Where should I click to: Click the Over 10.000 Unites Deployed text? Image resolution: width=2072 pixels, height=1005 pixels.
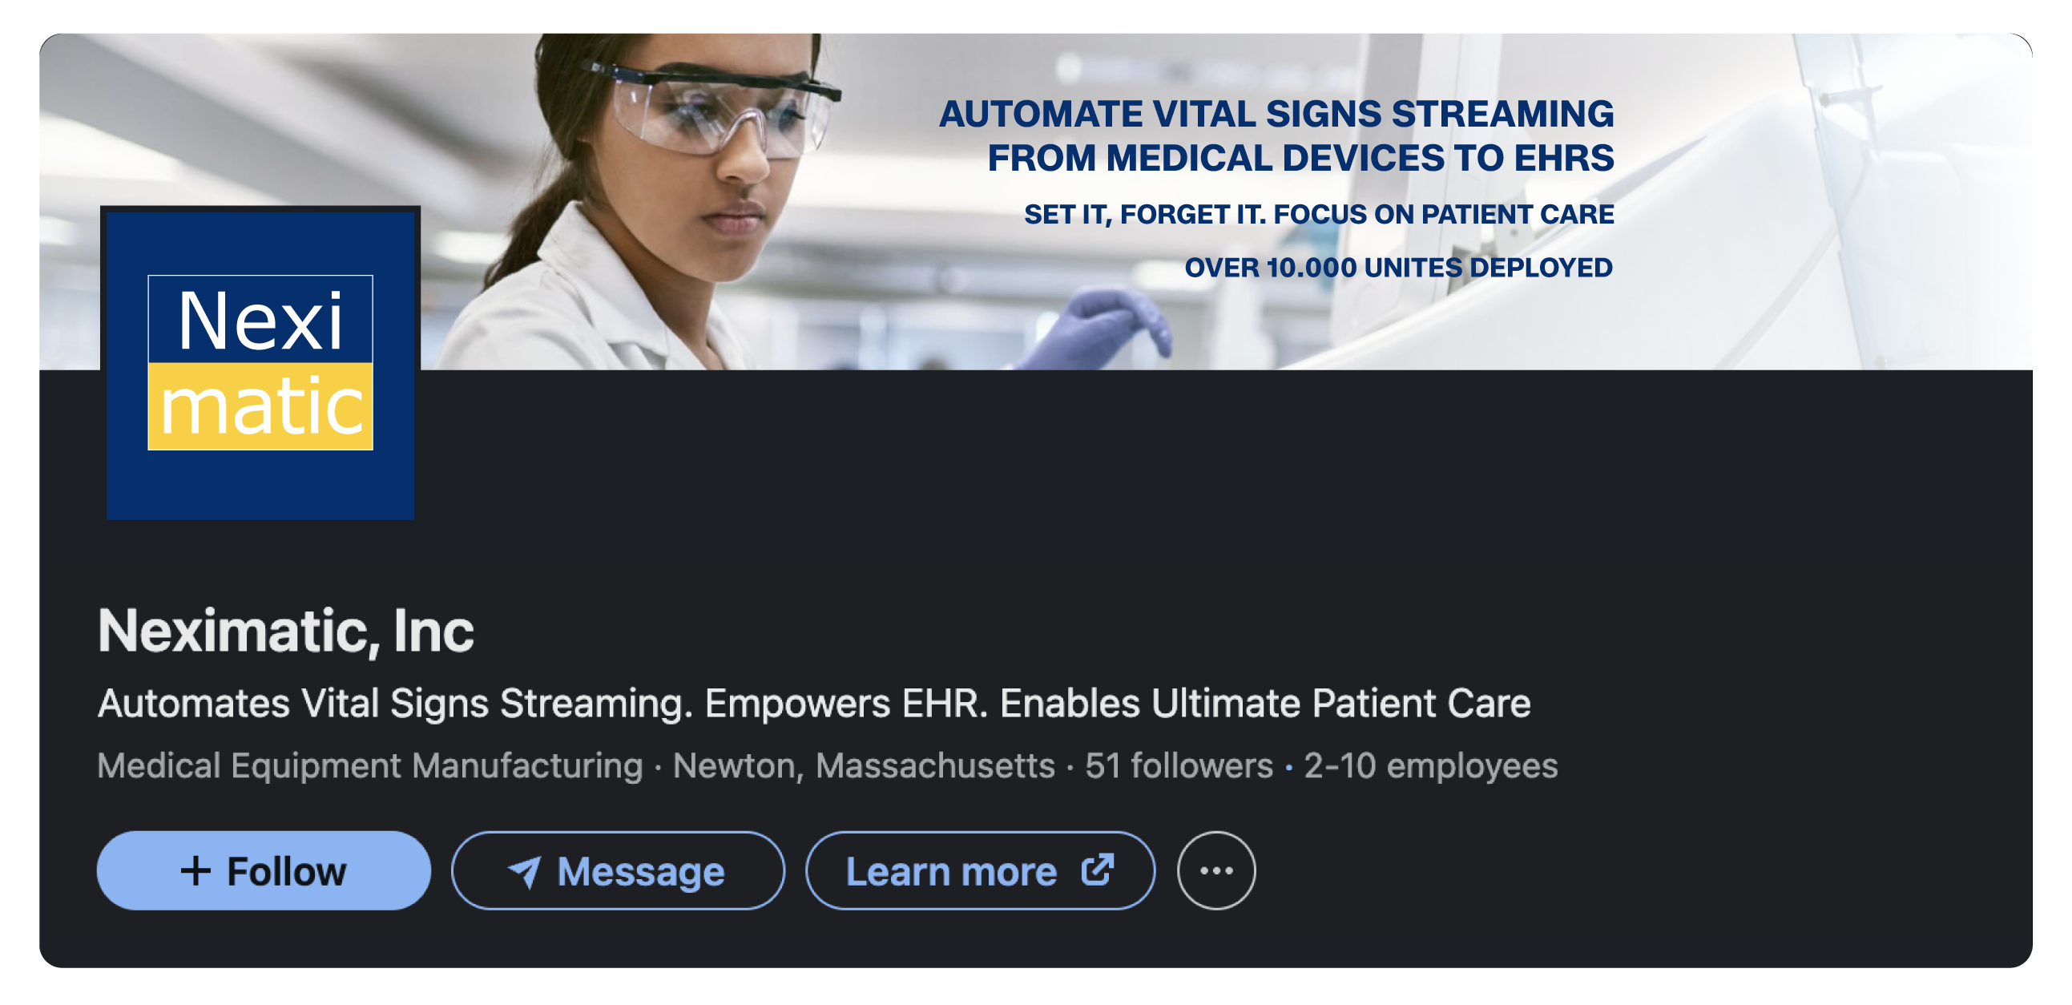coord(1398,267)
